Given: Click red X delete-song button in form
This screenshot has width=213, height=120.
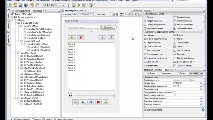Looking at the screenshot, I should [x=81, y=37].
